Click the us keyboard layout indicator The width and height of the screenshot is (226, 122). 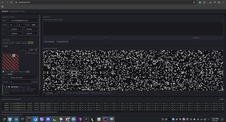pyautogui.click(x=201, y=119)
